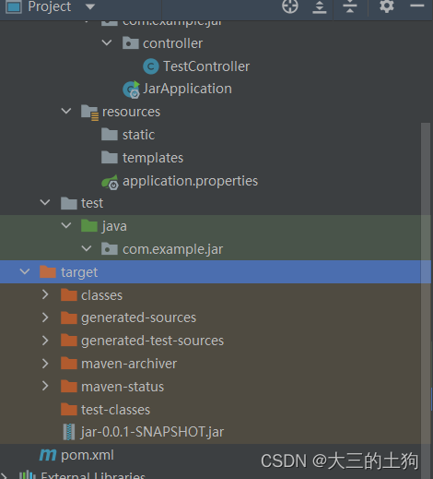
Task: Expand the maven-status folder
Action: pyautogui.click(x=45, y=386)
